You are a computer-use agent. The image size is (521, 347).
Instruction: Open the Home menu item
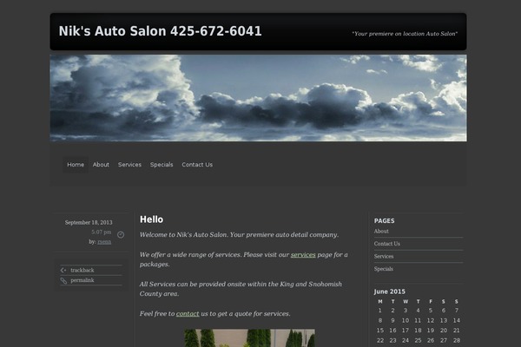(76, 165)
